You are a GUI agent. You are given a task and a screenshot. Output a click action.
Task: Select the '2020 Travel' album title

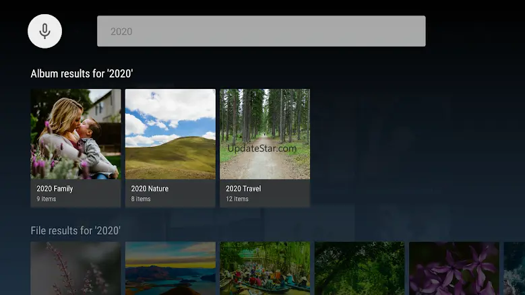[243, 189]
